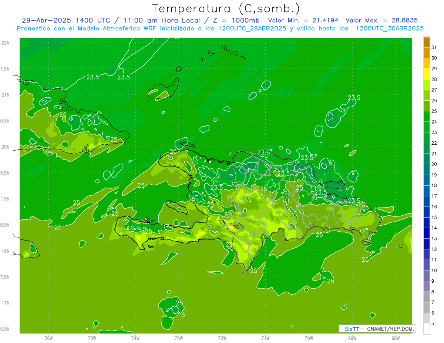The image size is (444, 343).
Task: Click the 22N latitude axis label
Action: pos(6,43)
